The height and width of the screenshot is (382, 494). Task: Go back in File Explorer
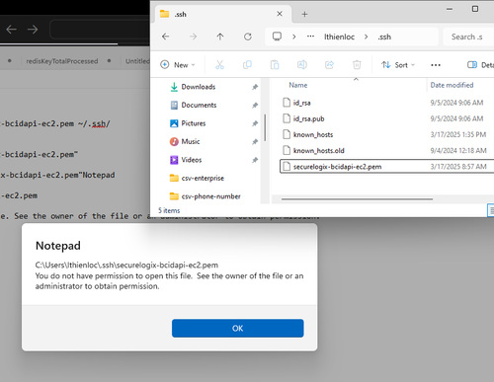click(166, 37)
